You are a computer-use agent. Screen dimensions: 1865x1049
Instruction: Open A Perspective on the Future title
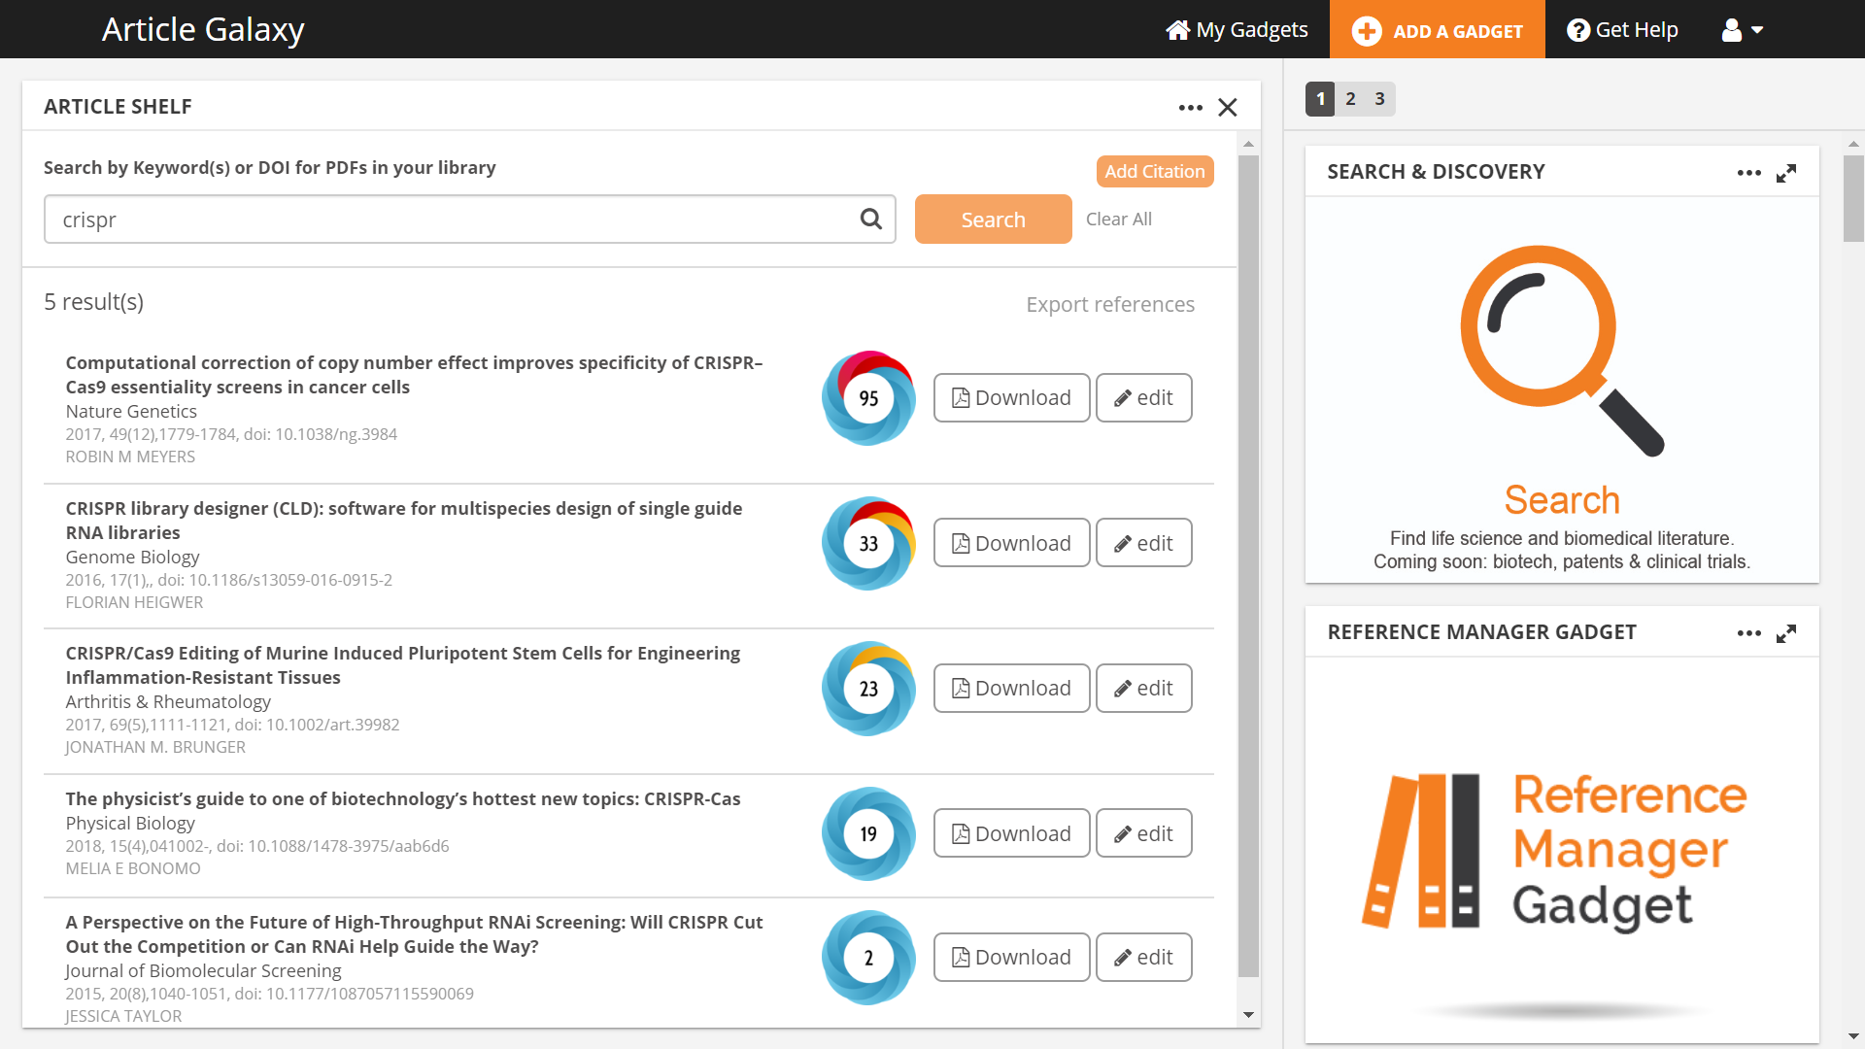414,934
